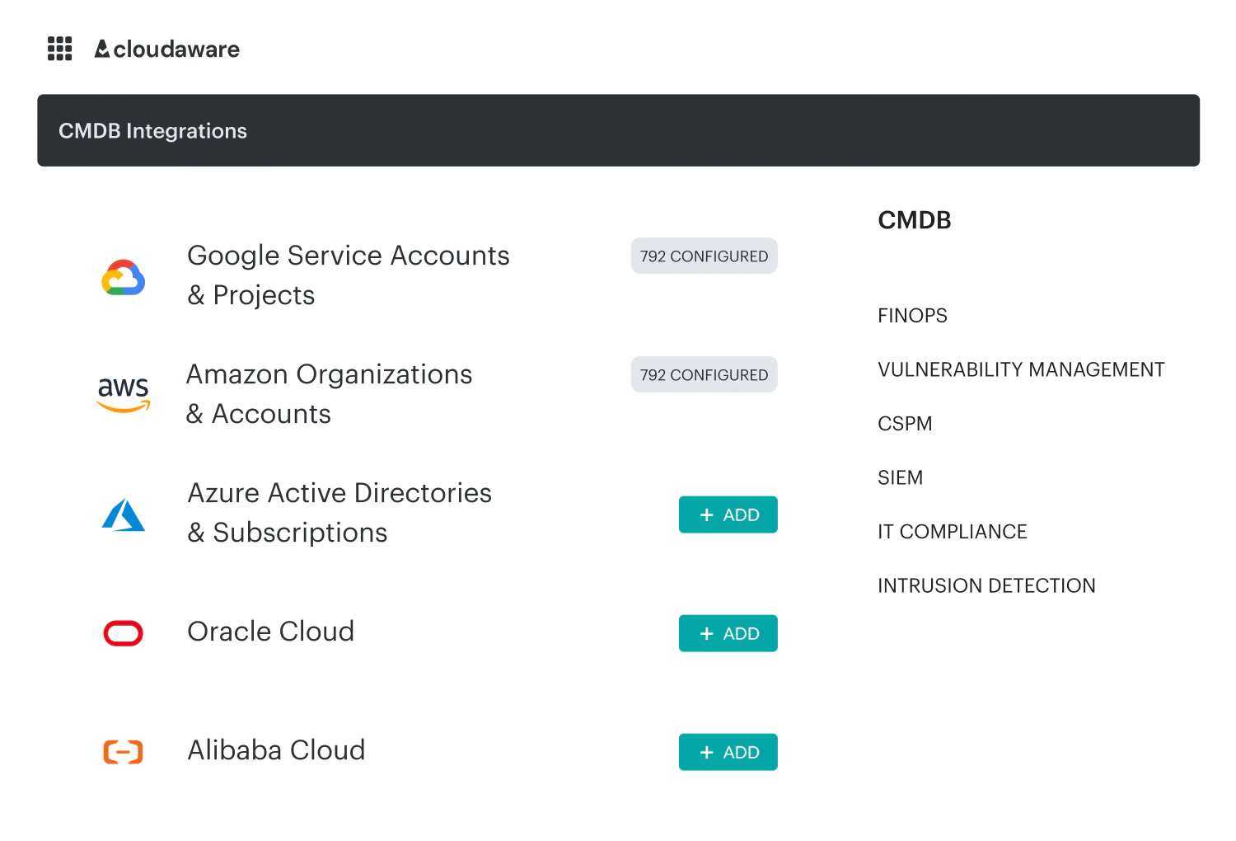The image size is (1236, 841).
Task: Click ADD for Alibaba Cloud
Action: pyautogui.click(x=728, y=752)
